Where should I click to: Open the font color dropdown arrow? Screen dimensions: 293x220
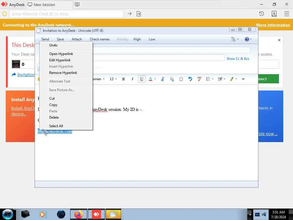click(155, 79)
